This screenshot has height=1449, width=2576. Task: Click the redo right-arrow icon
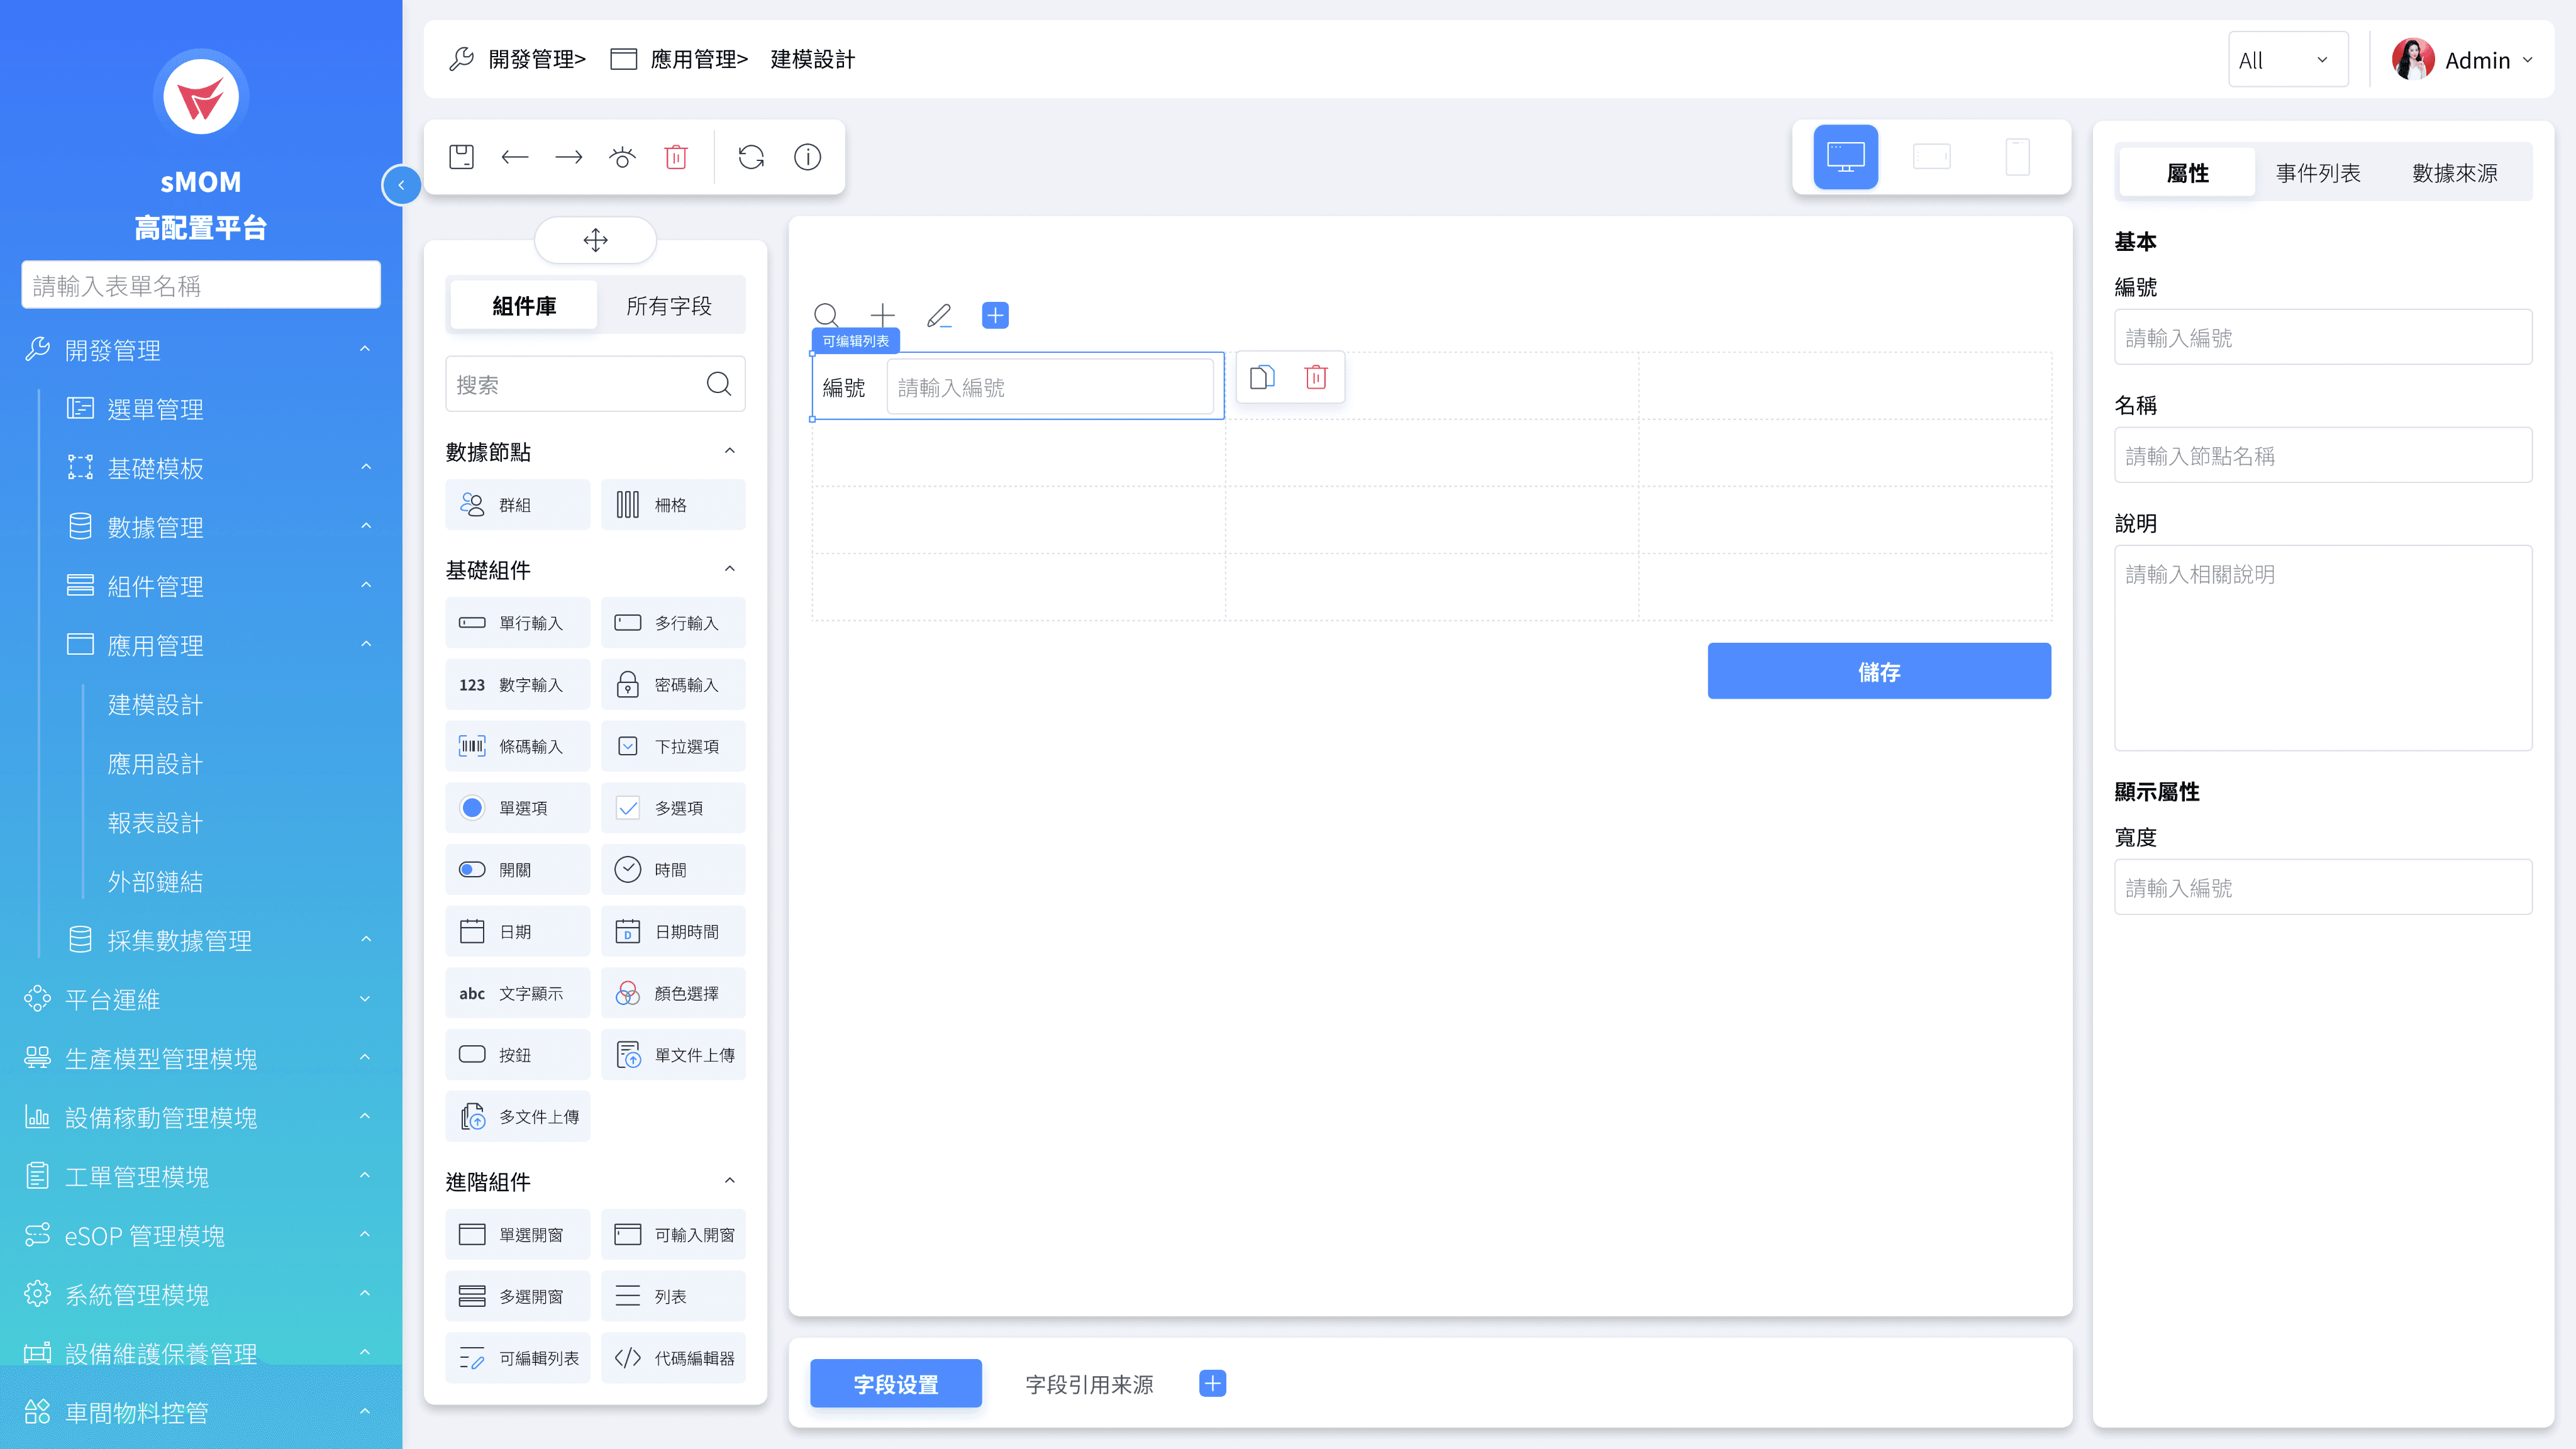(568, 157)
